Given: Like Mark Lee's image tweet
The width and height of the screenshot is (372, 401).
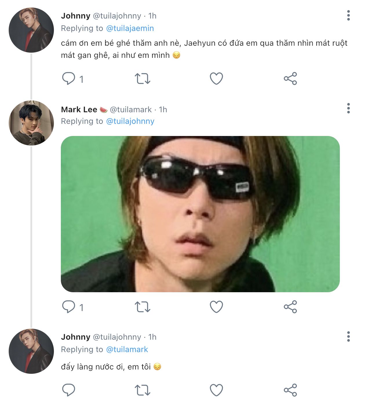Looking at the screenshot, I should click(x=216, y=307).
